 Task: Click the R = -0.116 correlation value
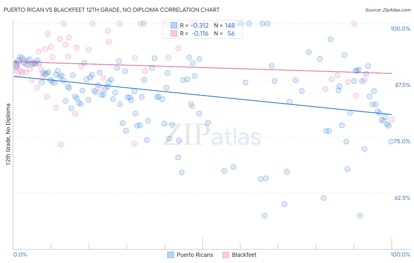(x=194, y=33)
